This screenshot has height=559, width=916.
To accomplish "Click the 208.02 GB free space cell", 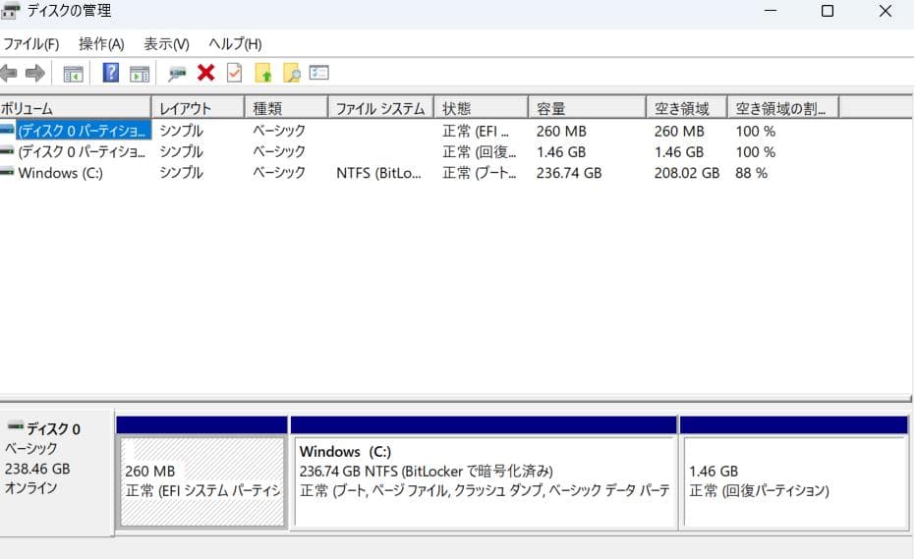I will [686, 173].
